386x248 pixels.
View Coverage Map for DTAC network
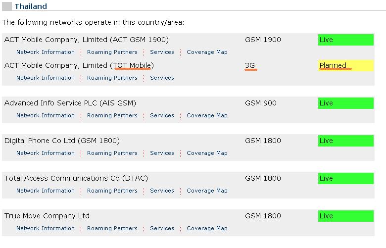click(x=207, y=191)
